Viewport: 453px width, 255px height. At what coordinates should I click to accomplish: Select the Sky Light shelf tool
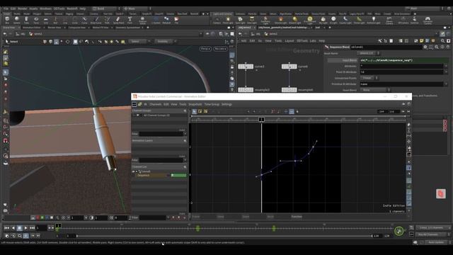(x=323, y=20)
